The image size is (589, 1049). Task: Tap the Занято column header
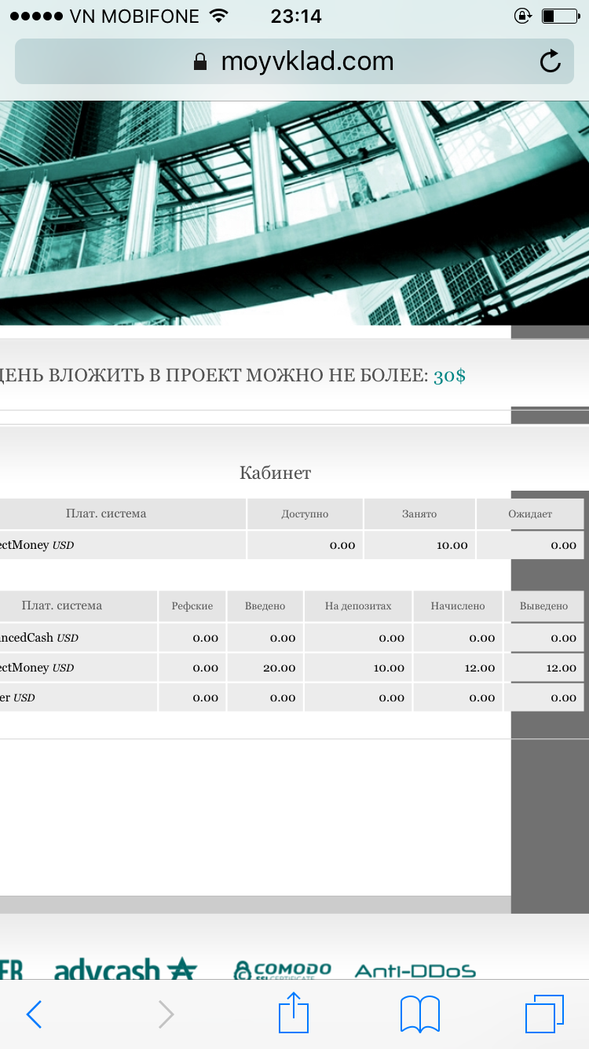(419, 514)
